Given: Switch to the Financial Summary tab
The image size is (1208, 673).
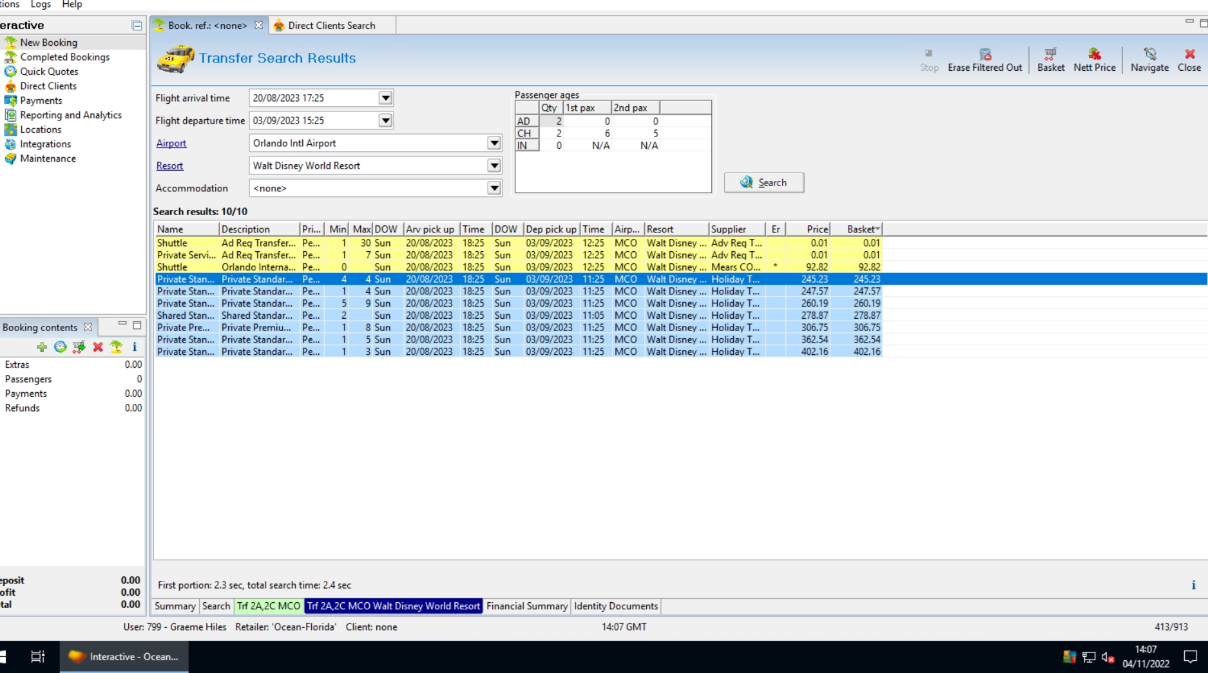Looking at the screenshot, I should coord(527,606).
